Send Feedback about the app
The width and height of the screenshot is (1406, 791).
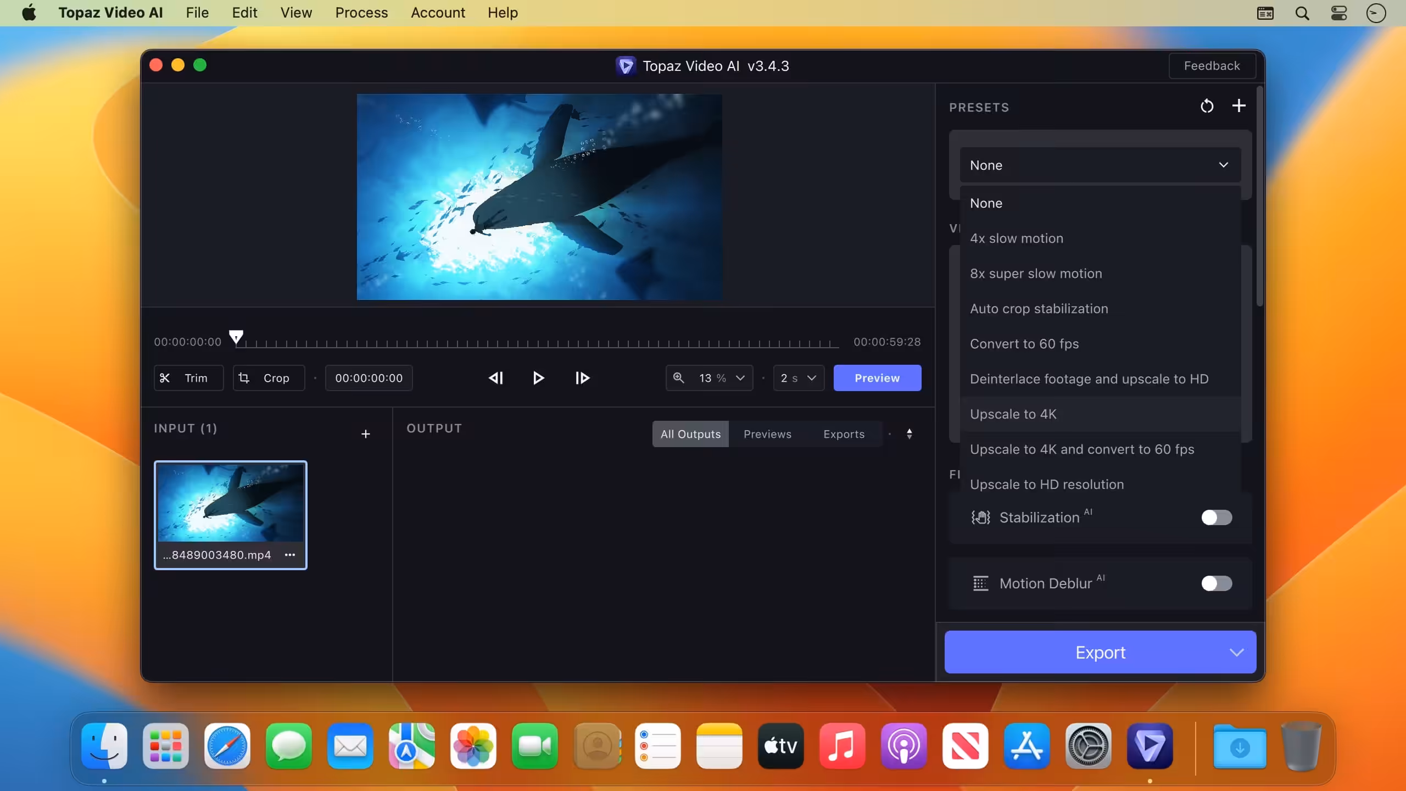[1212, 66]
